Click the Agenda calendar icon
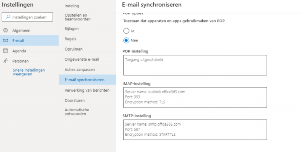The height and width of the screenshot is (152, 302). [6, 51]
